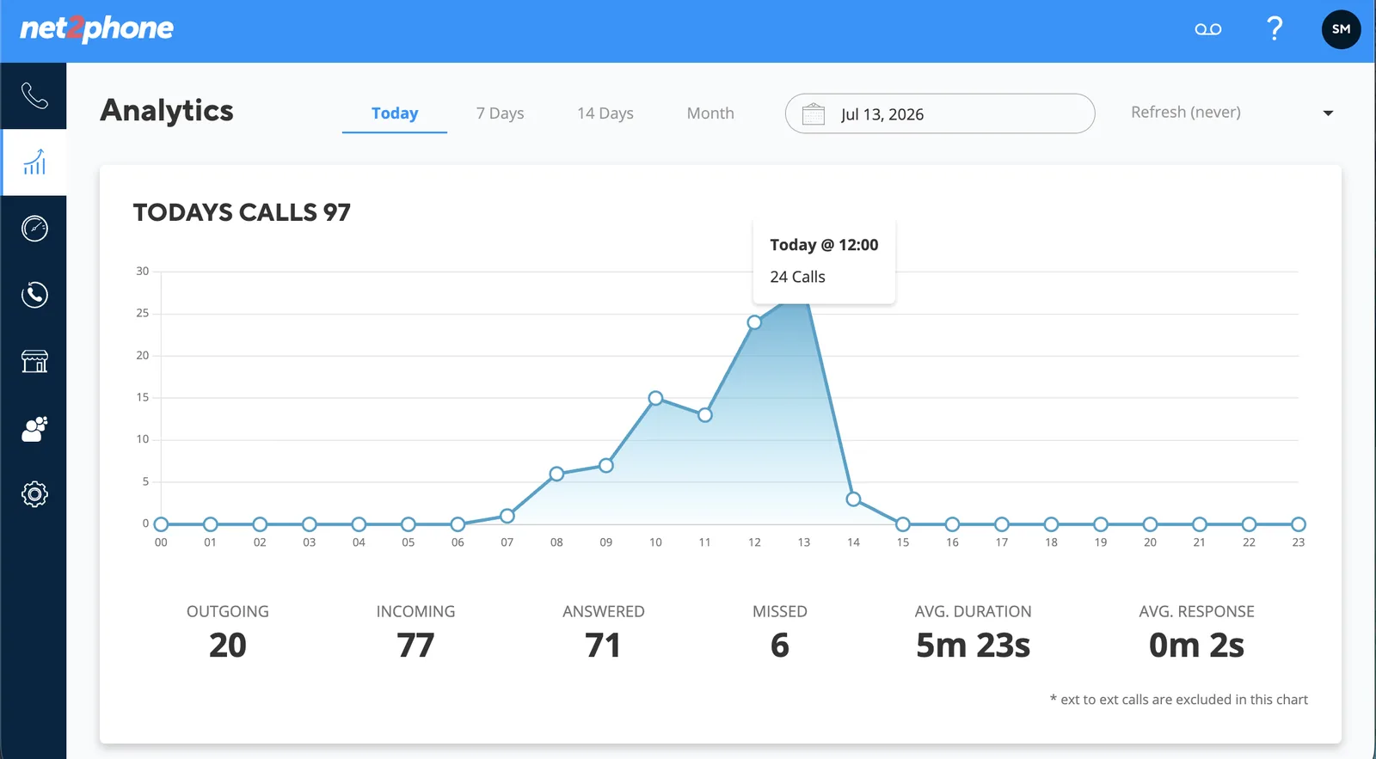This screenshot has height=759, width=1376.
Task: Select chart data point at hour 10
Action: click(x=655, y=398)
